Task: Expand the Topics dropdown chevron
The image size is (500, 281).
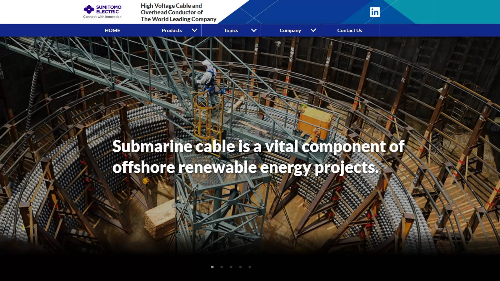Action: click(254, 31)
